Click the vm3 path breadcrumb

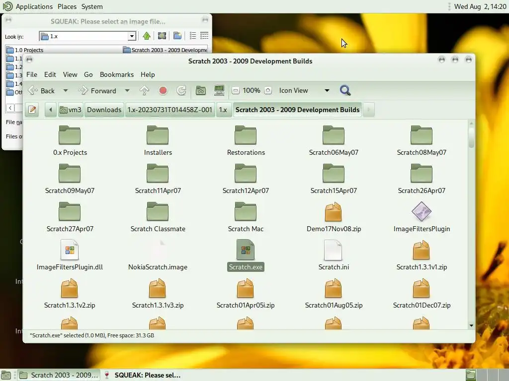(x=71, y=110)
